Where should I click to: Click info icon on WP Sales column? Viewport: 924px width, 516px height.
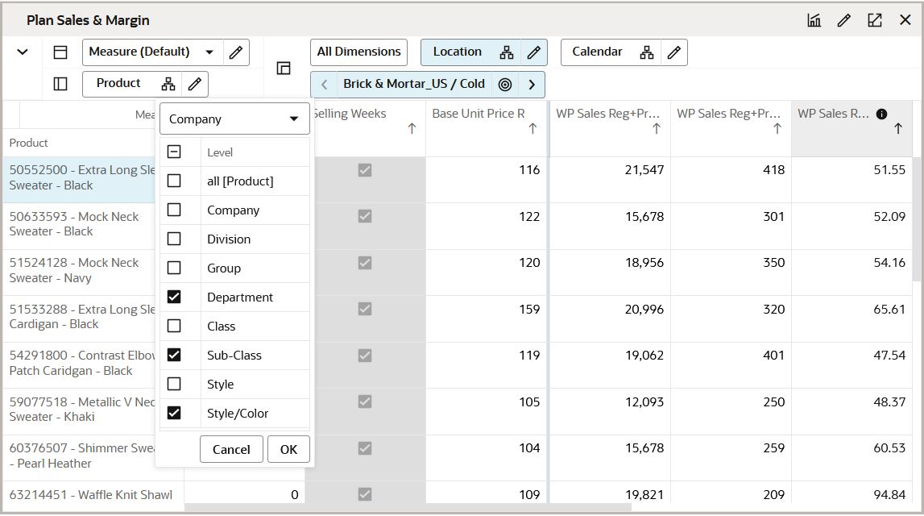click(x=881, y=114)
